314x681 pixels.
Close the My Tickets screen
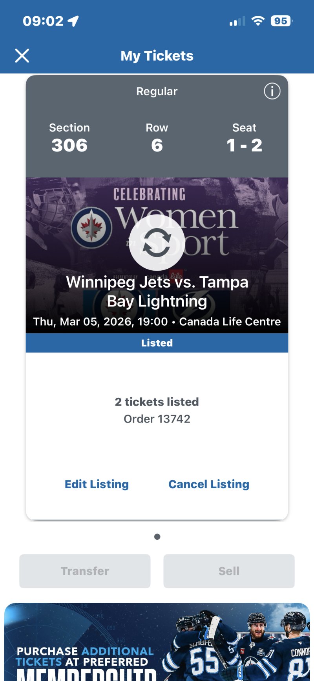click(22, 56)
